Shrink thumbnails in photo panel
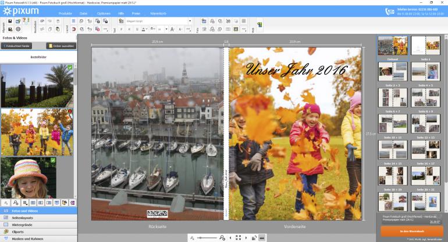This screenshot has height=242, width=448. pyautogui.click(x=6, y=203)
